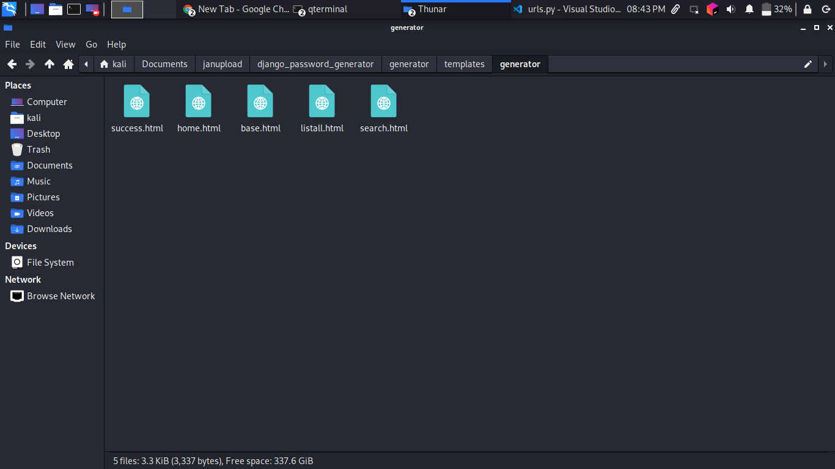Select listall.html file
This screenshot has height=469, width=835.
point(322,109)
